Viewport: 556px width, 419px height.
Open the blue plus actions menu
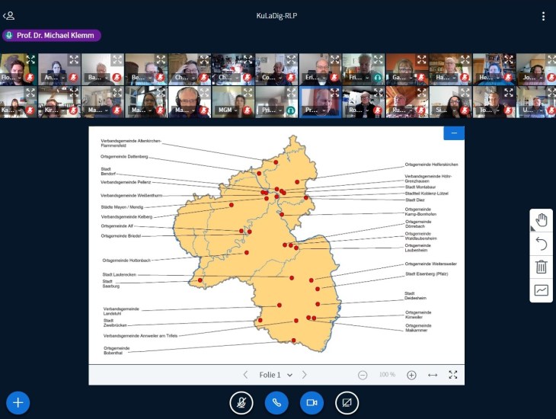point(18,402)
